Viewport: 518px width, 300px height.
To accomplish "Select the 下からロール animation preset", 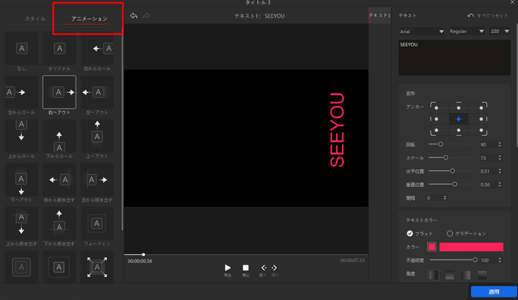I will pos(59,136).
